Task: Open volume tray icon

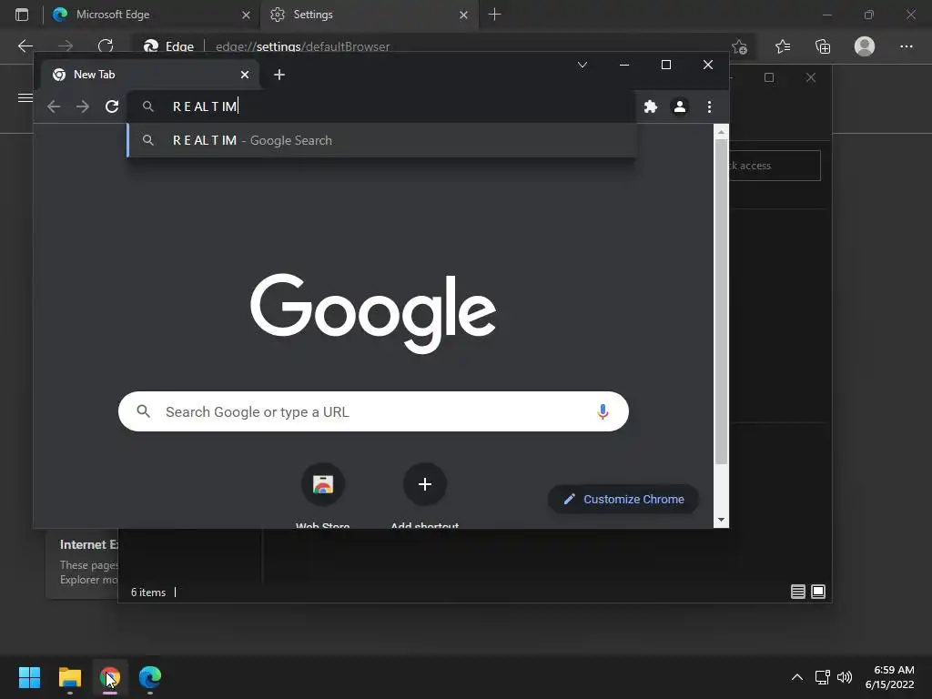Action: click(844, 677)
